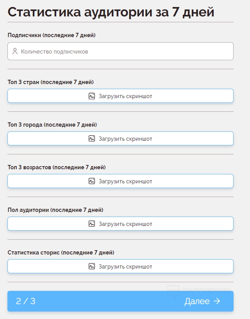250x319 pixels.
Task: Click the right arrow icon beside Далее
Action: tap(217, 301)
